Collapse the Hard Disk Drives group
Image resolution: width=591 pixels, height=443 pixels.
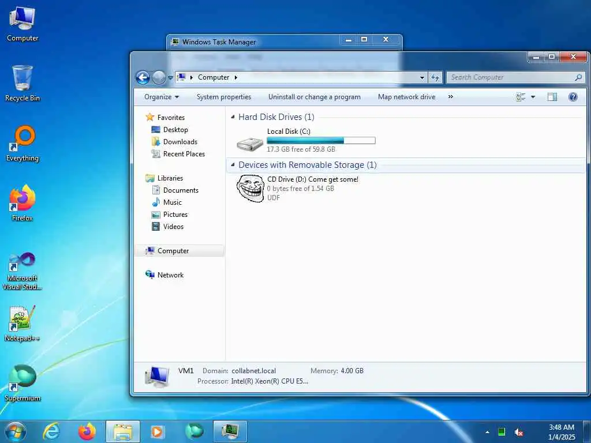point(233,117)
